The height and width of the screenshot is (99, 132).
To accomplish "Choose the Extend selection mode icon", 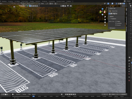I will tap(111, 13).
